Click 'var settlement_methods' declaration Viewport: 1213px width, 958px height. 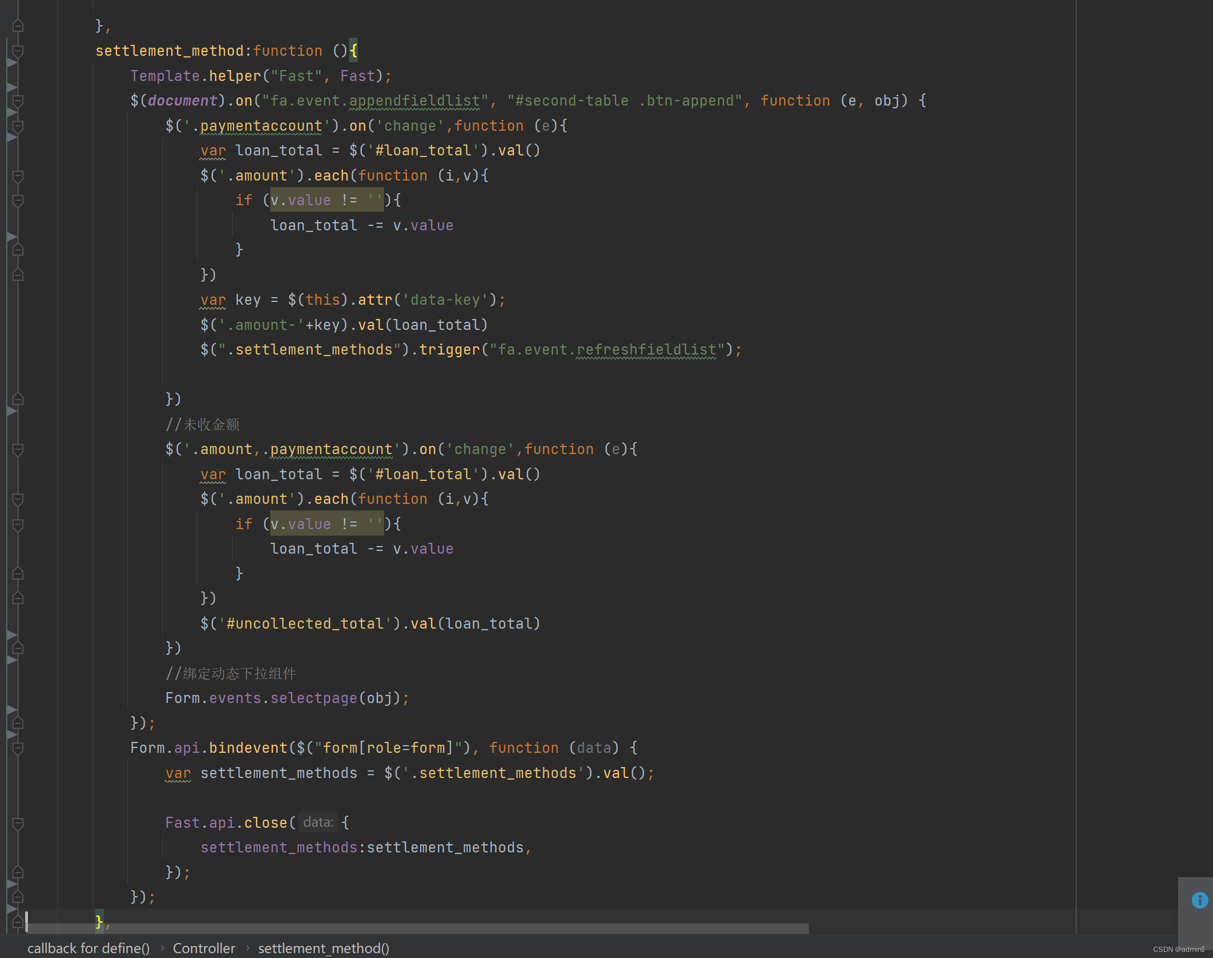tap(409, 774)
